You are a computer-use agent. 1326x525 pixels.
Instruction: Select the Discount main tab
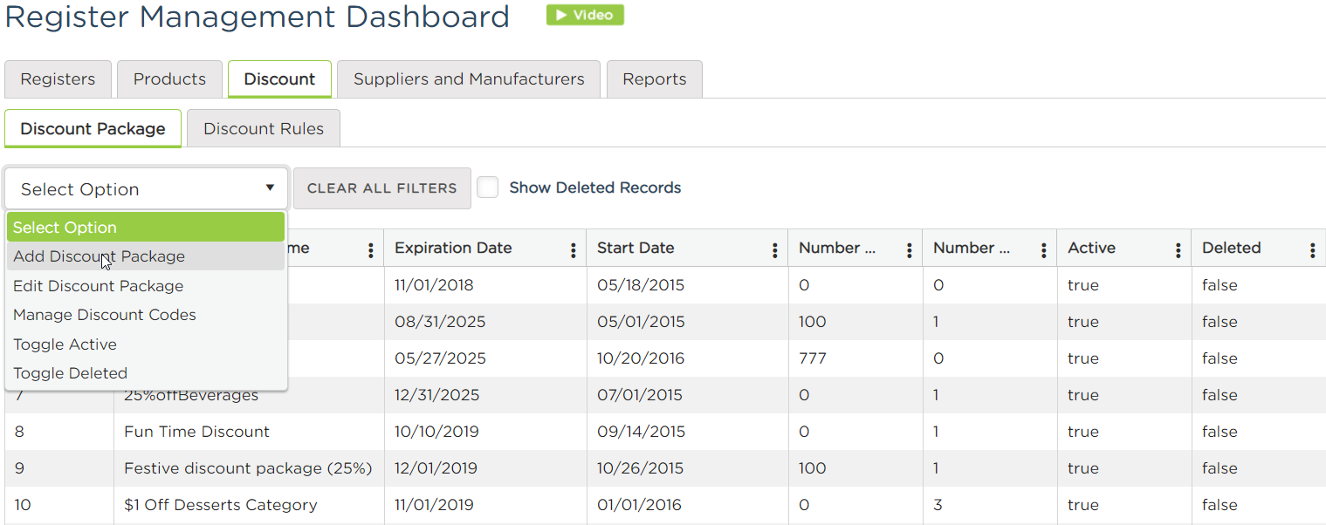coord(279,79)
